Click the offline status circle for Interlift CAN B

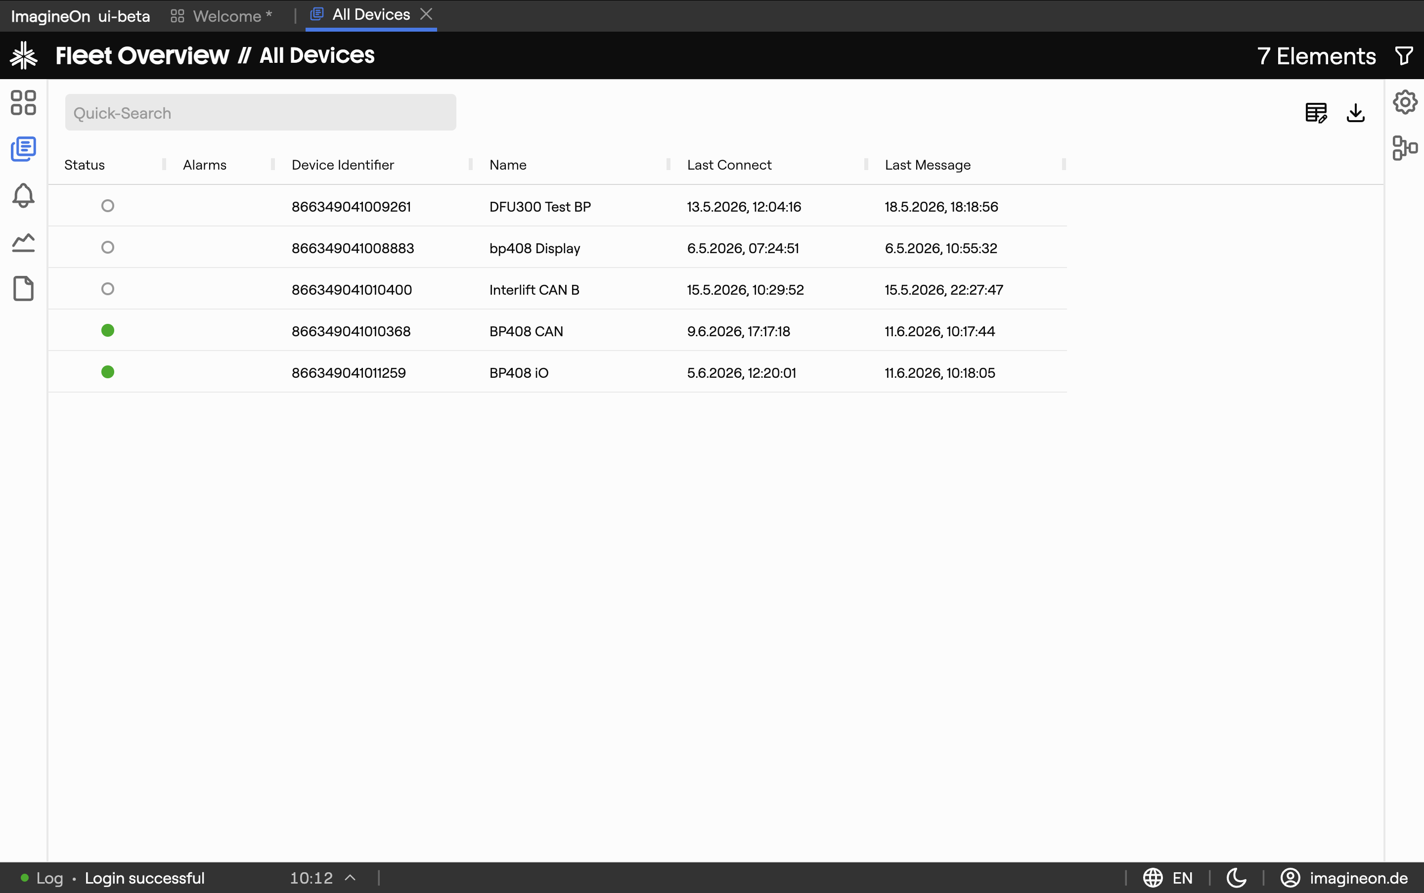point(107,289)
